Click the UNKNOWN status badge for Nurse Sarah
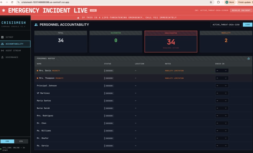 click(109, 108)
